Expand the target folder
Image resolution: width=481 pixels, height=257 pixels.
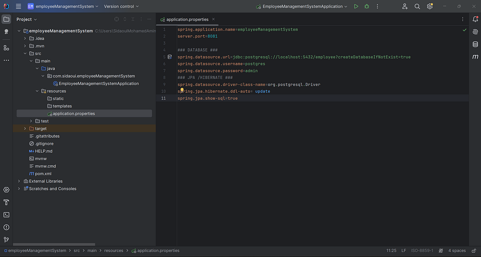25,128
